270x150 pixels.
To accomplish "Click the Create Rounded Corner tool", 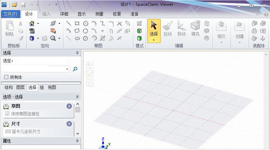I will coord(111,23).
